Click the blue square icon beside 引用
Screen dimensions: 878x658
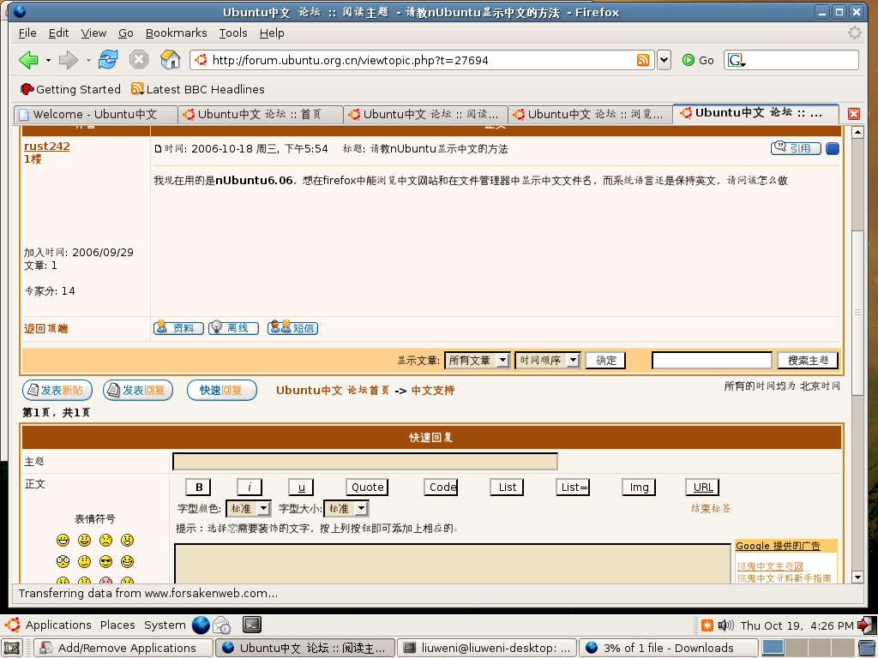[x=833, y=149]
